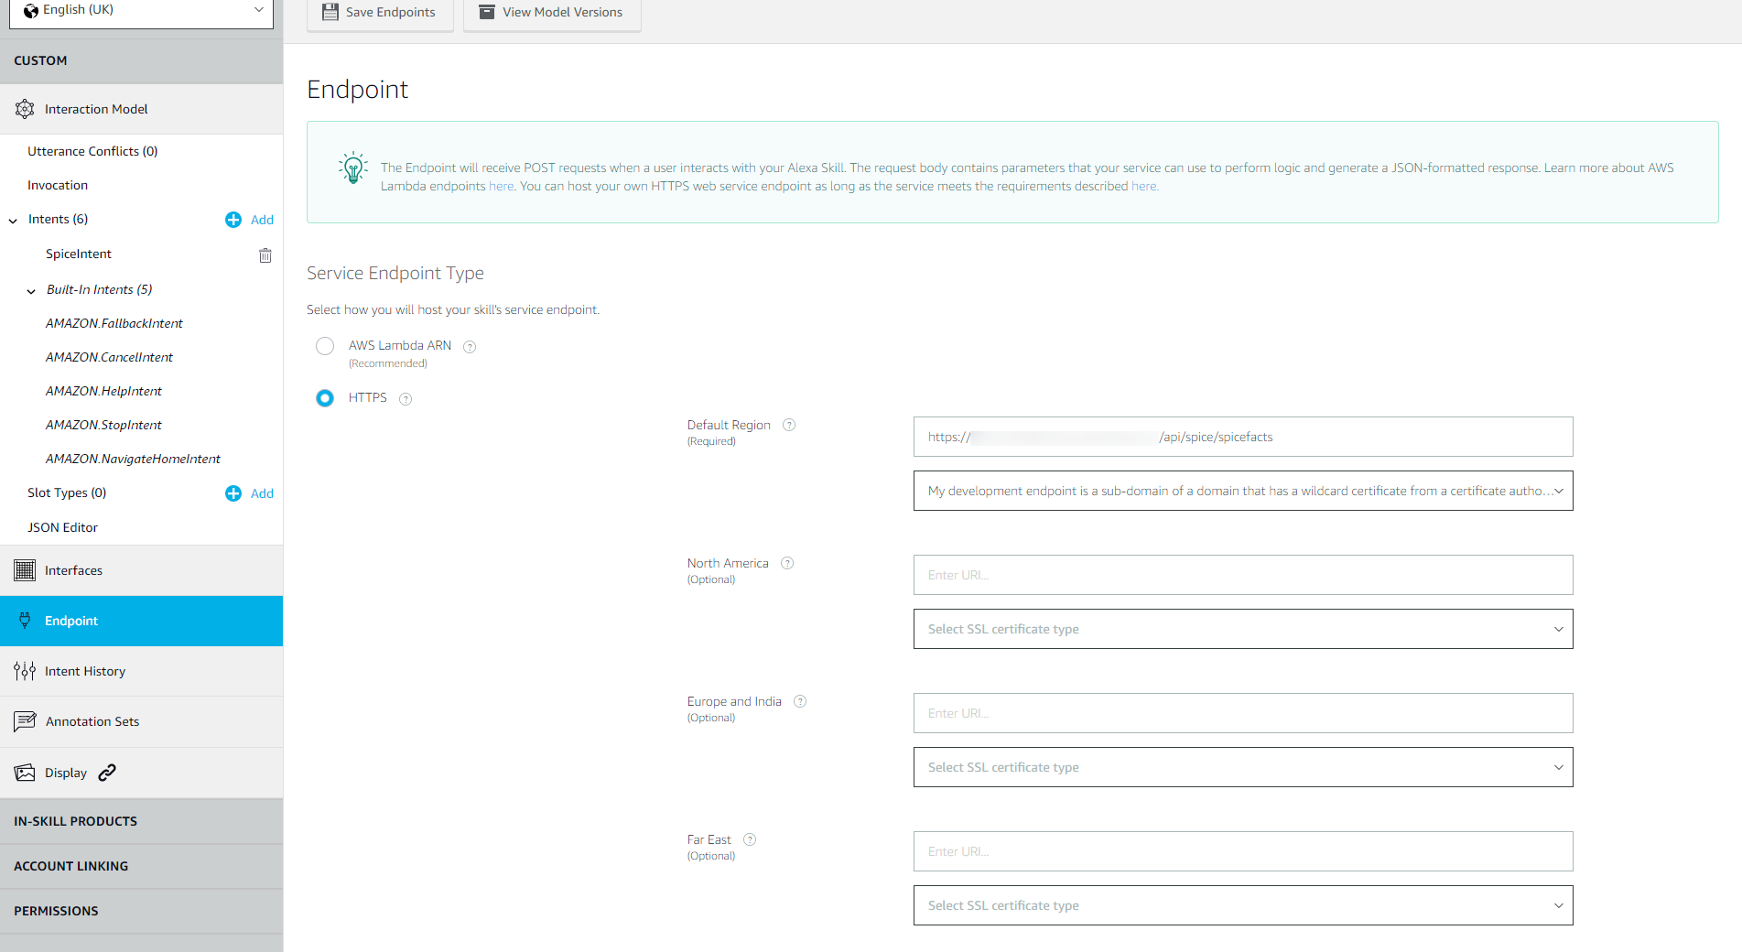Click the plus icon beside Slot Types Add
Viewport: 1742px width, 952px height.
click(233, 493)
